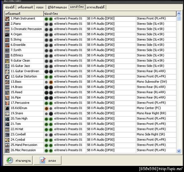This screenshot has width=184, height=172.
Task: Switch to the กลอง tab
Action: click(x=40, y=7)
